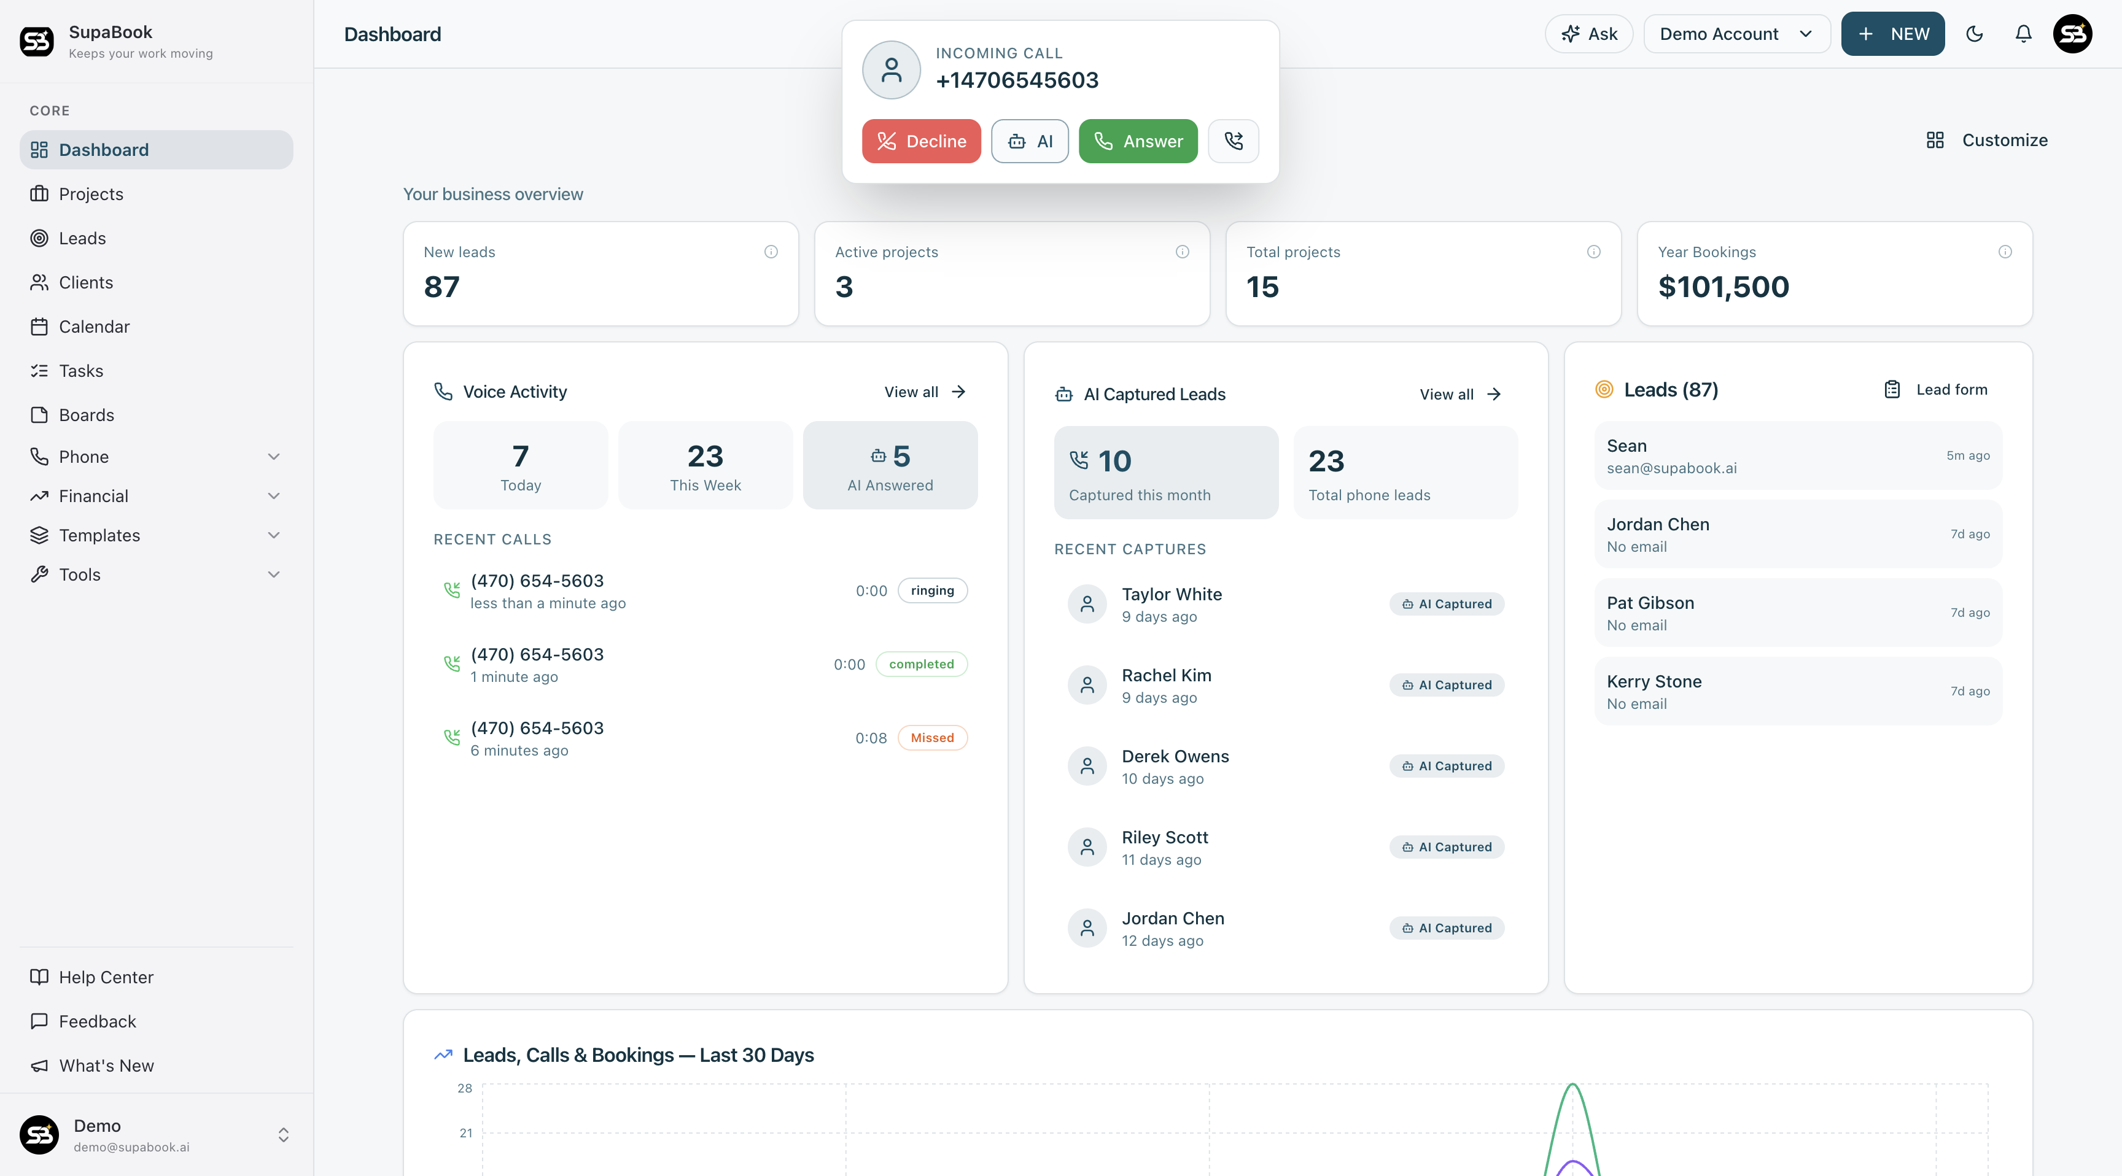Click the This Week calls stat tile
Screen dimensions: 2122x1176
point(705,465)
